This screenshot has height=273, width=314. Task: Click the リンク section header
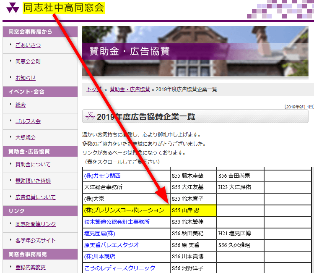click(x=40, y=211)
